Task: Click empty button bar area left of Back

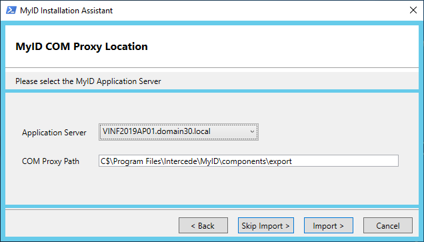Action: [x=92, y=225]
